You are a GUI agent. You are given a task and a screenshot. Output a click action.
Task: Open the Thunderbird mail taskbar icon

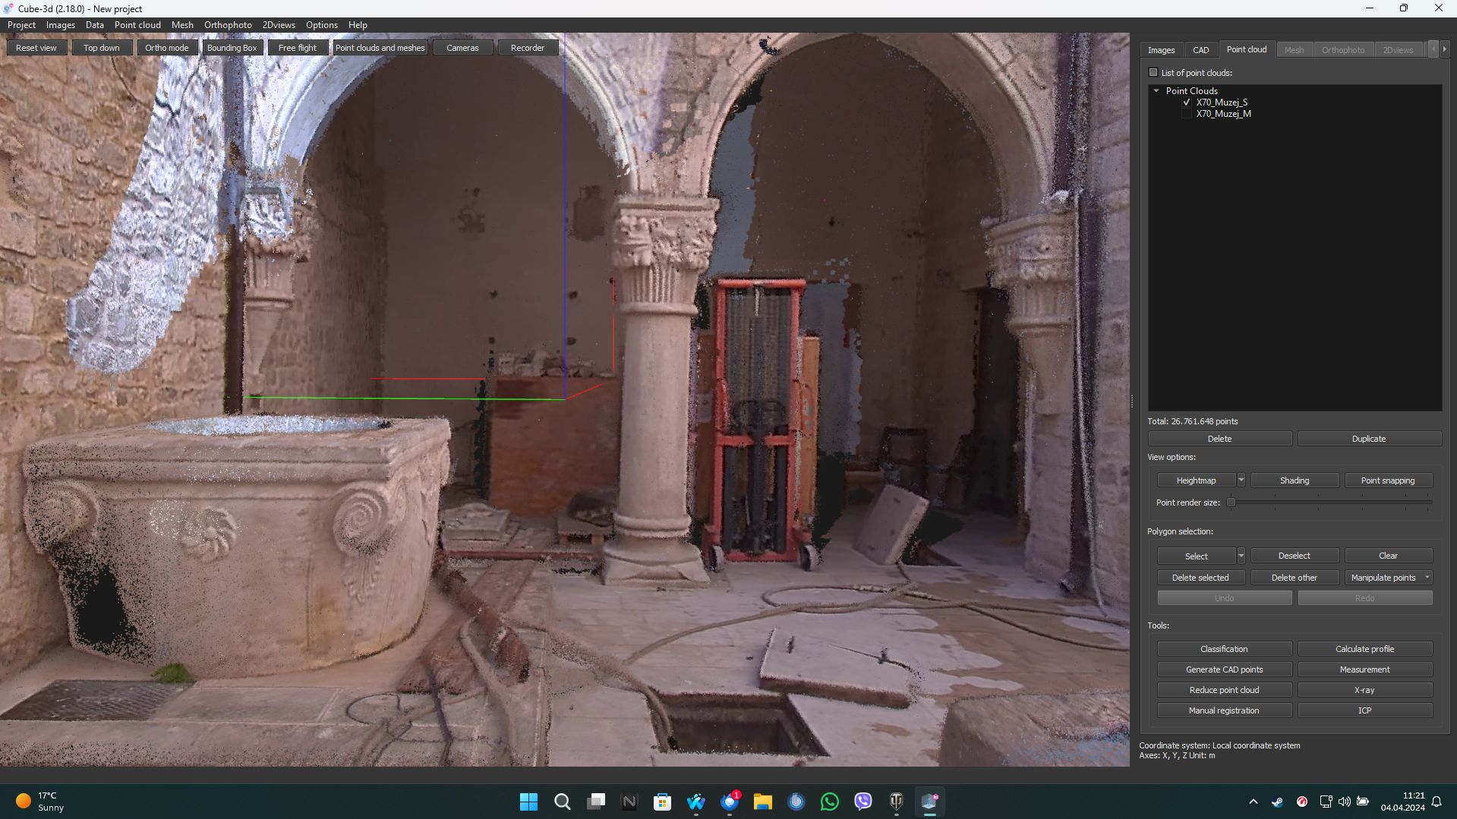(730, 802)
